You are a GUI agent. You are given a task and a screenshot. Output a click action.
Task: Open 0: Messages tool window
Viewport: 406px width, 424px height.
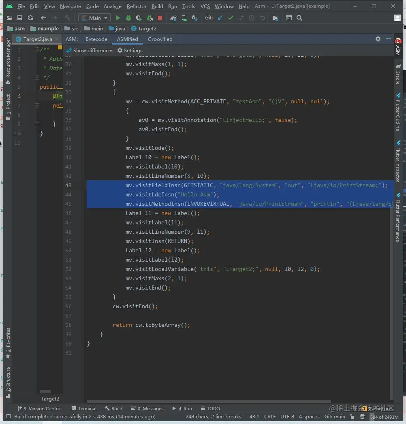[147, 409]
